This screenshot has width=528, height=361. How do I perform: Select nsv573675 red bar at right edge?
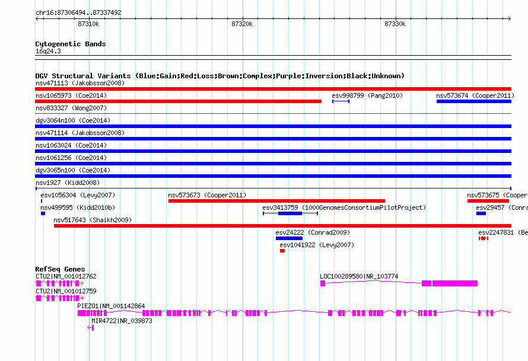coord(488,201)
